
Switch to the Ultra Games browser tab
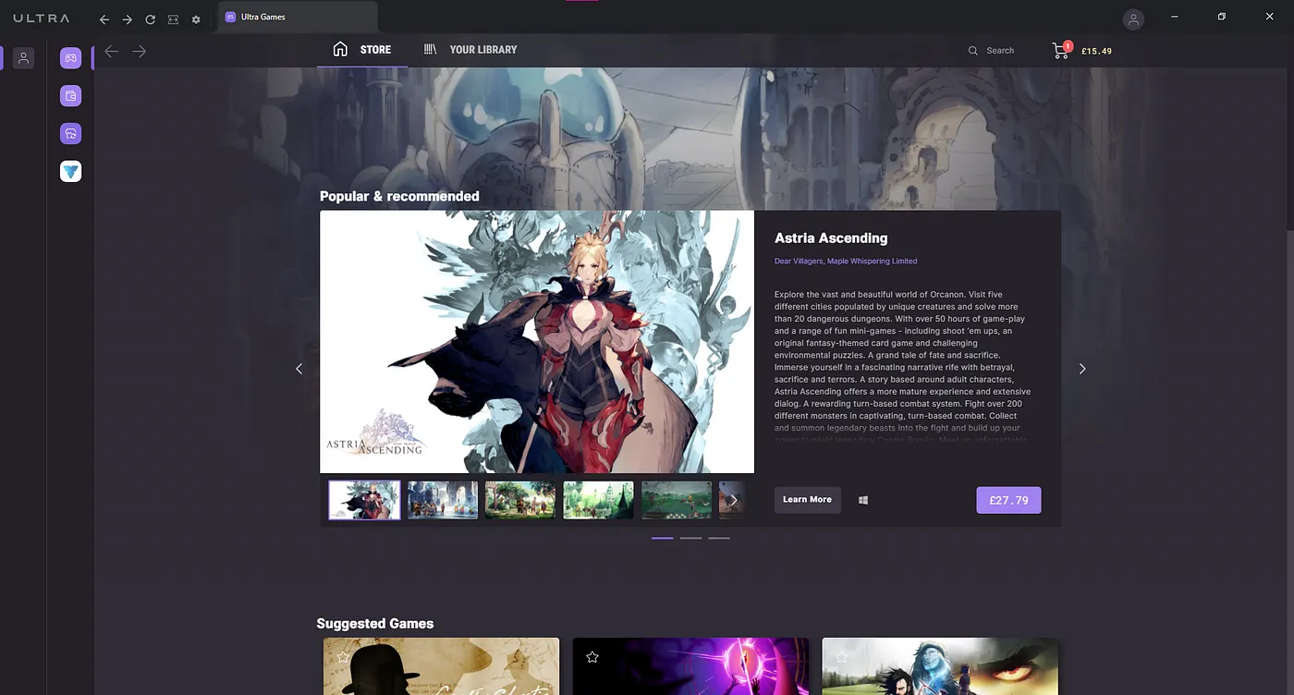(298, 18)
